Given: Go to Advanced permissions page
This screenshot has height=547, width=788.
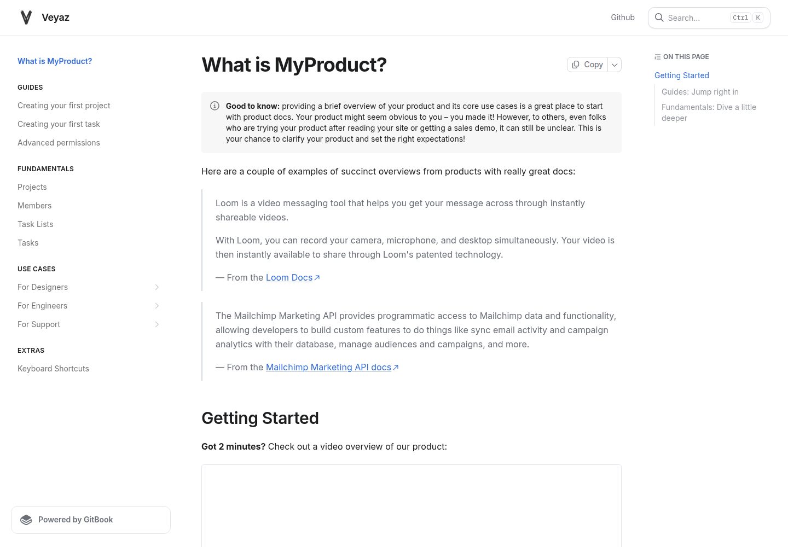Looking at the screenshot, I should (59, 143).
